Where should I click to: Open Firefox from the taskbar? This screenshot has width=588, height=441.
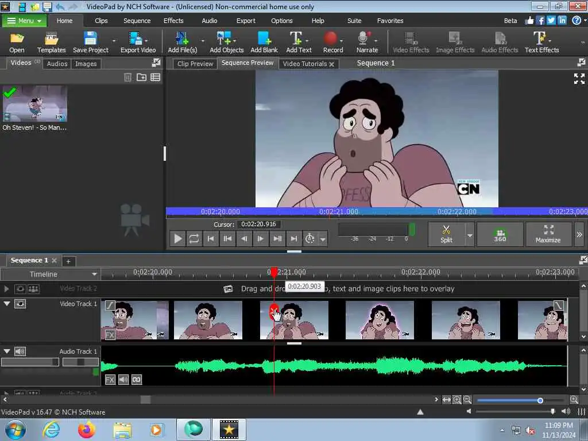coord(87,430)
